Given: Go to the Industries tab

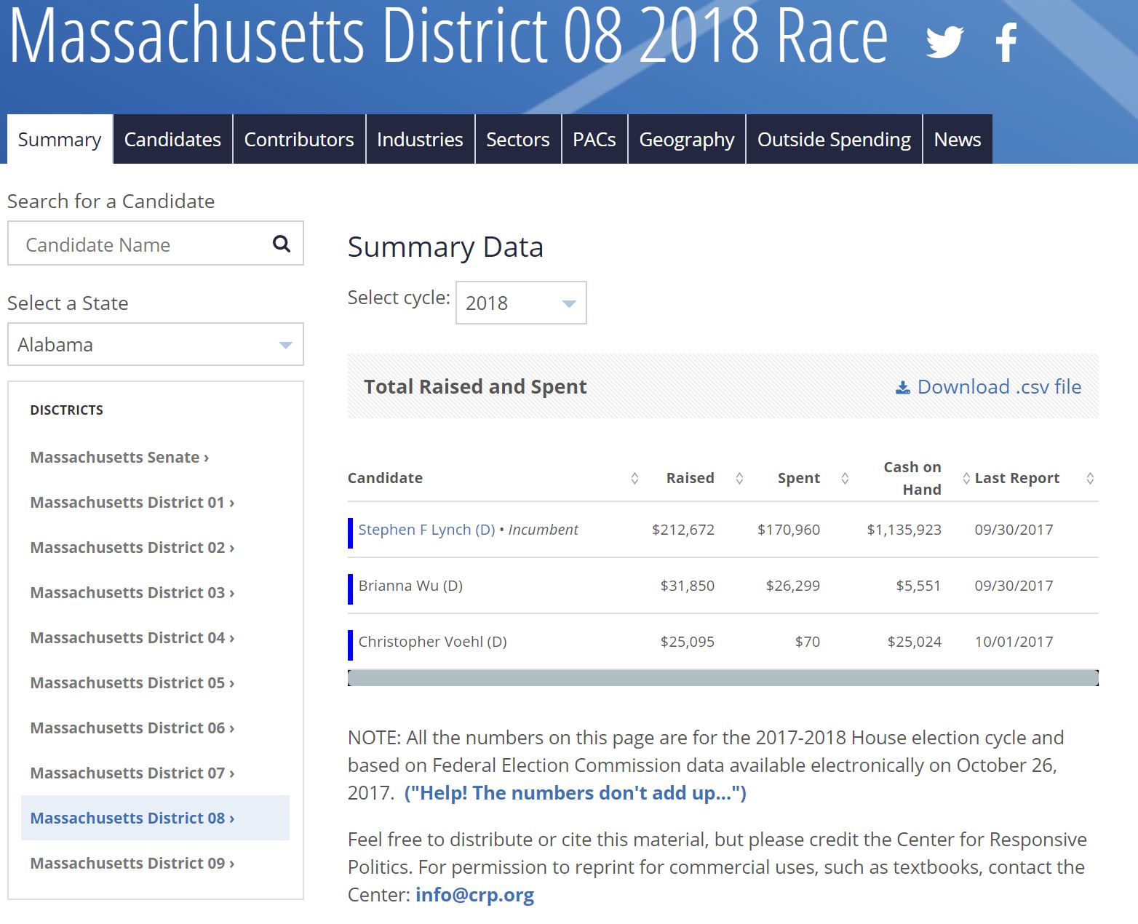Looking at the screenshot, I should pyautogui.click(x=420, y=139).
